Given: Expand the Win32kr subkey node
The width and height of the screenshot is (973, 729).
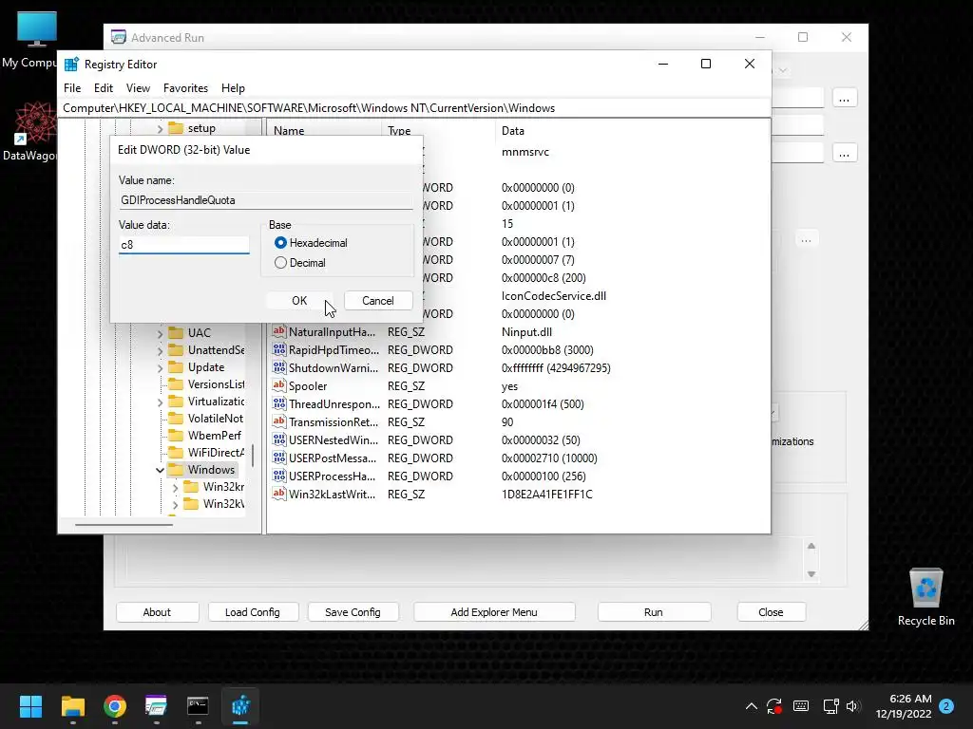Looking at the screenshot, I should 175,488.
